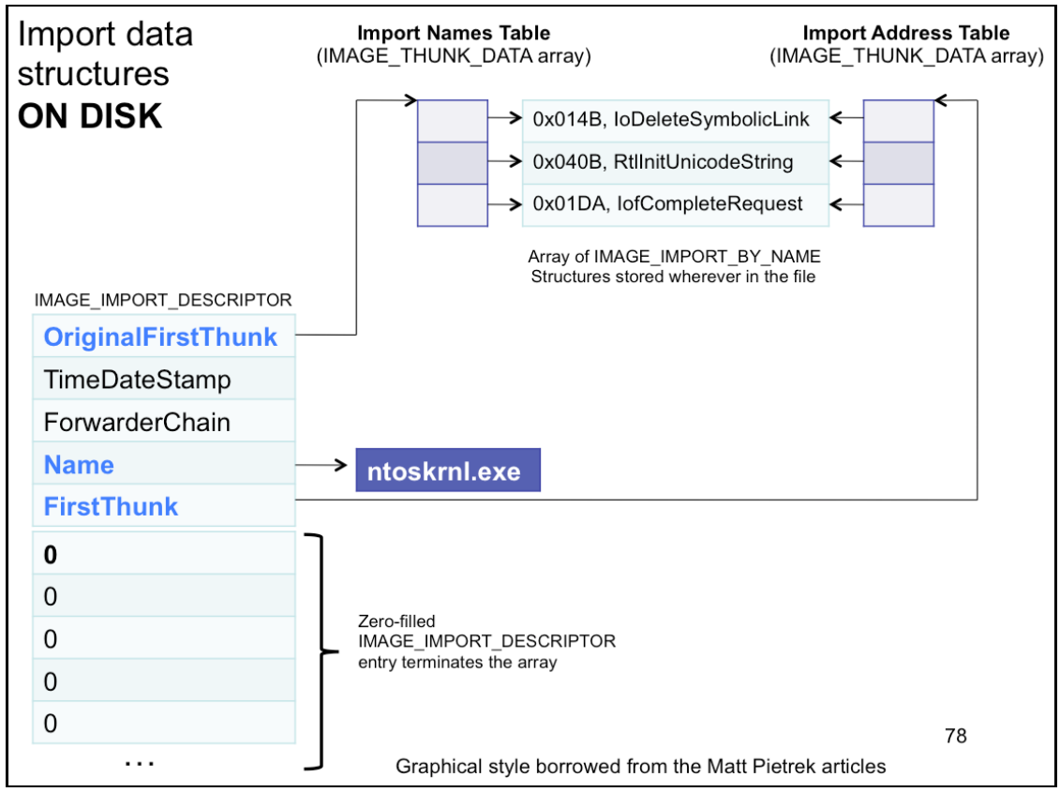Click the Import Address Table heading

coord(905,35)
